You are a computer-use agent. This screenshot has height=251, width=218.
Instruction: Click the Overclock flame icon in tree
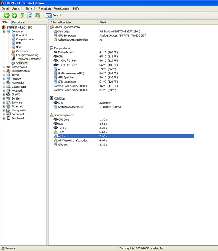[13, 51]
